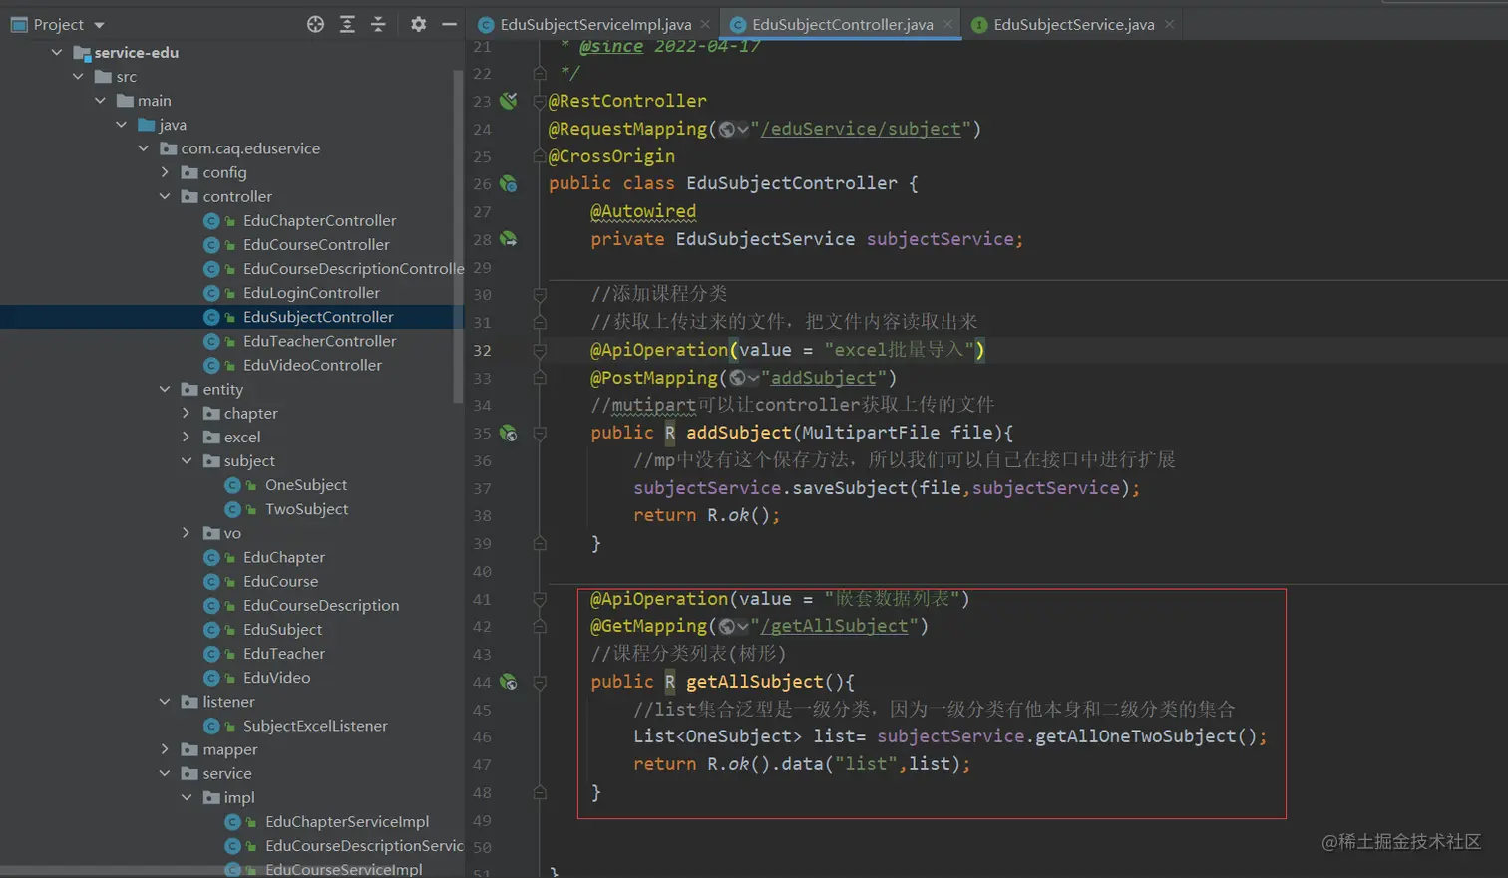This screenshot has width=1508, height=878.
Task: Open the Project view dropdown
Action: click(x=99, y=25)
